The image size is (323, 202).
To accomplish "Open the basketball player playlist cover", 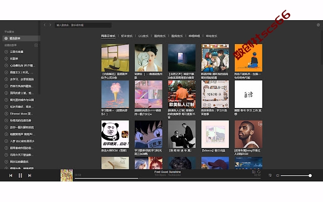I will pos(248,134).
